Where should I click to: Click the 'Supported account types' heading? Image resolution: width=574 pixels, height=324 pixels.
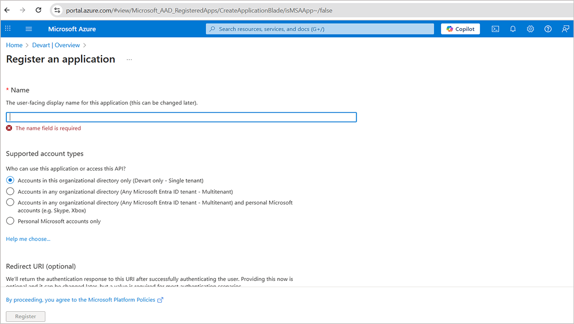(45, 153)
